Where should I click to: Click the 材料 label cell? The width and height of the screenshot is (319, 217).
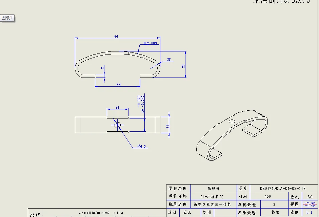click(x=243, y=196)
